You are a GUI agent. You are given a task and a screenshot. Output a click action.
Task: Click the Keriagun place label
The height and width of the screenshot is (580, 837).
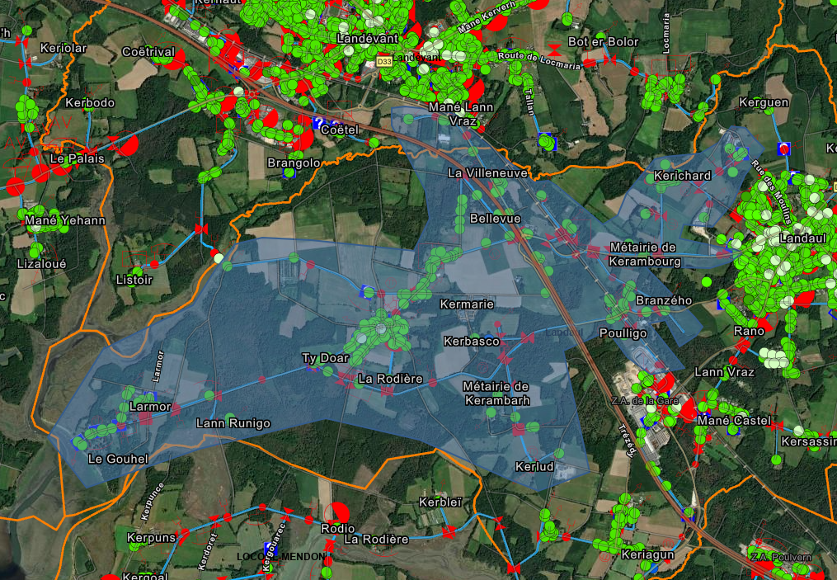pos(648,554)
